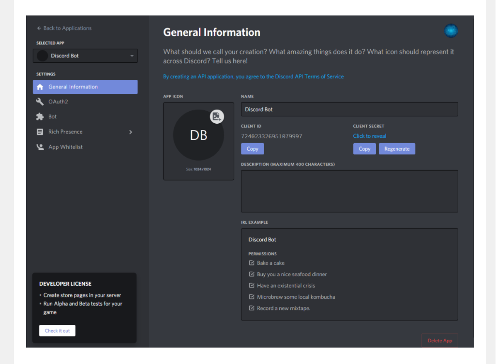
Task: Copy the Client ID
Action: coord(253,149)
